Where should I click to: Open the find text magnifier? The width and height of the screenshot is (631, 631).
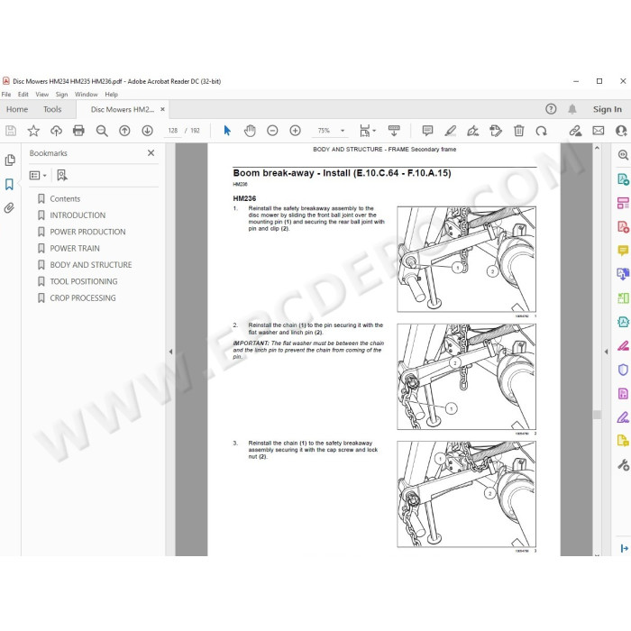pyautogui.click(x=101, y=131)
